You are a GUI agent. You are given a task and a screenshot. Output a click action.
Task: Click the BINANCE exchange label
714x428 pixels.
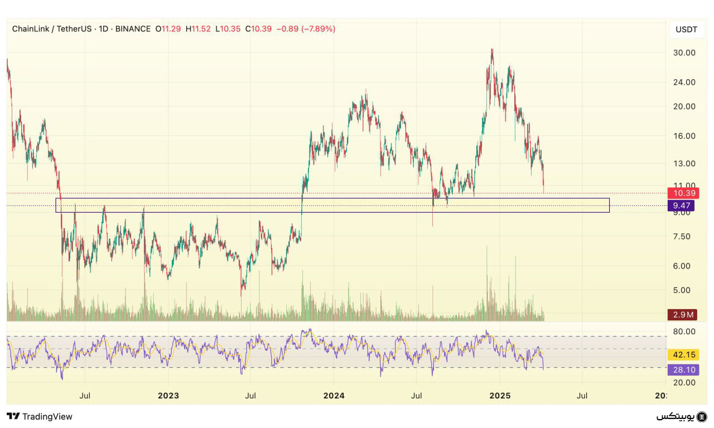coord(133,29)
